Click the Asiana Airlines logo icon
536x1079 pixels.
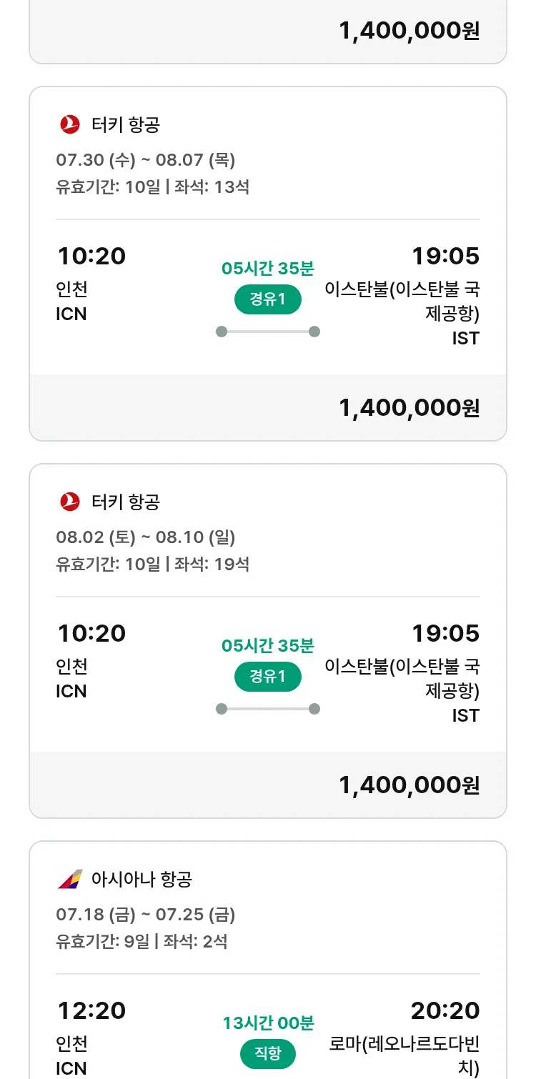[x=70, y=879]
